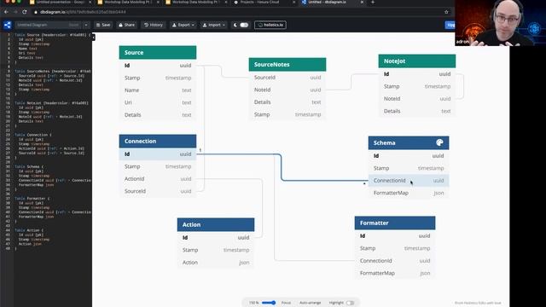Reload the page in browser
Image resolution: width=546 pixels, height=307 pixels.
click(25, 12)
